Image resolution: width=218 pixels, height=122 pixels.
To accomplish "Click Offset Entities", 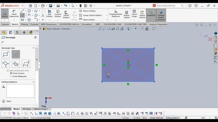I will point(66,14).
